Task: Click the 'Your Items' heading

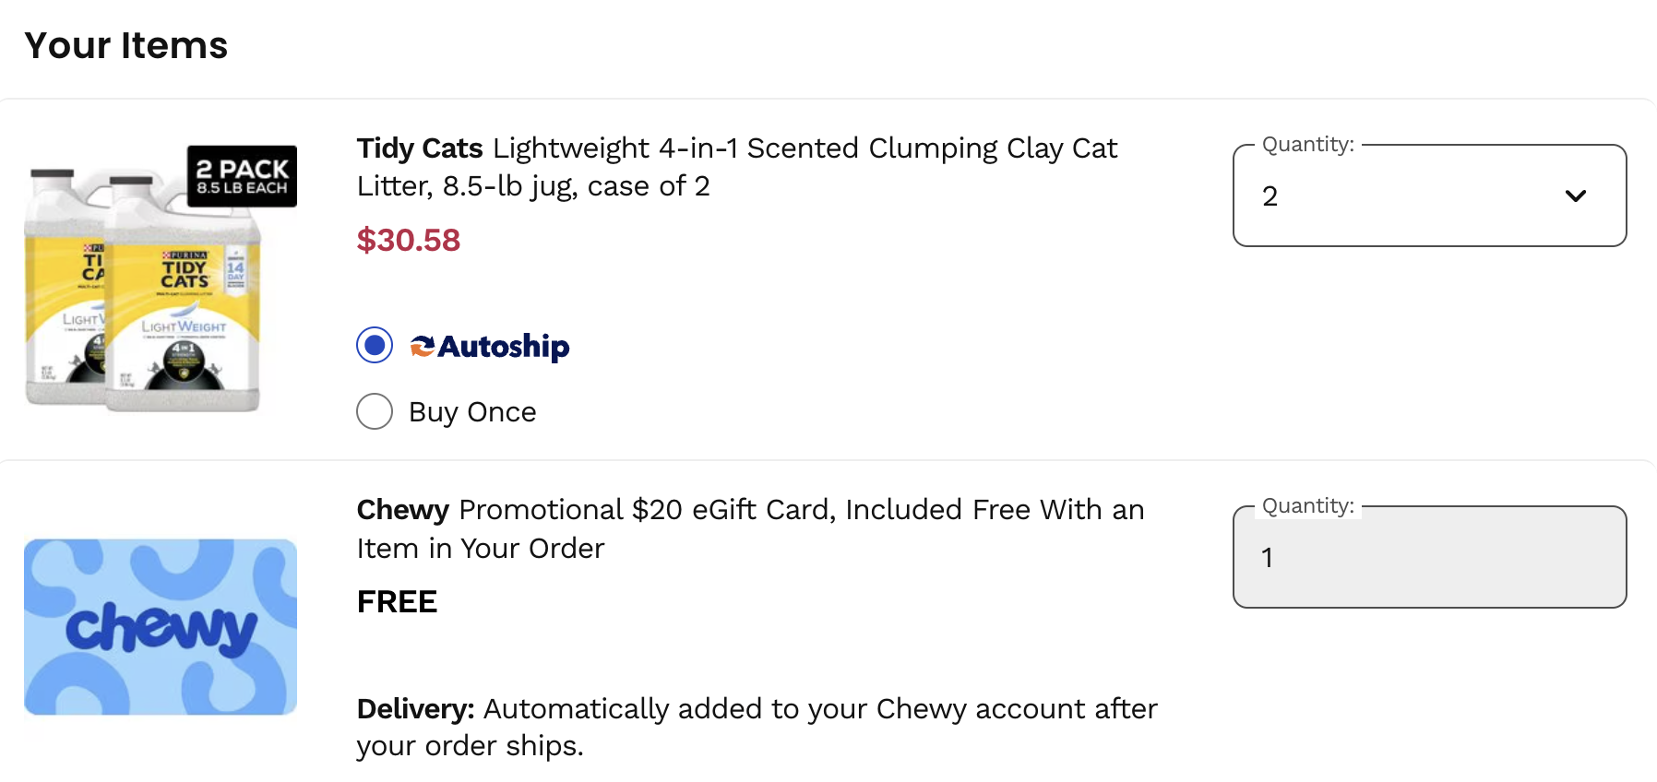Action: 126,44
